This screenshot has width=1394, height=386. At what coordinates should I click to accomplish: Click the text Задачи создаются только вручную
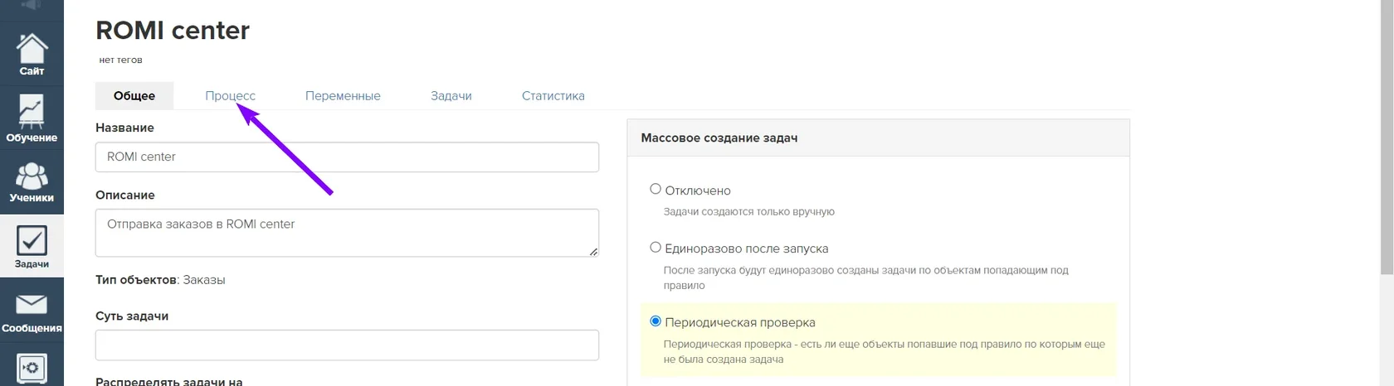[x=749, y=211]
